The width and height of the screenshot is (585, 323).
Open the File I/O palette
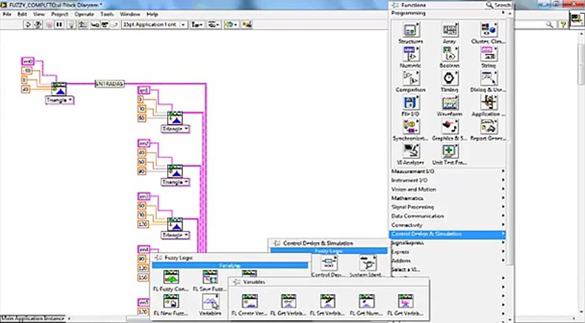(410, 103)
